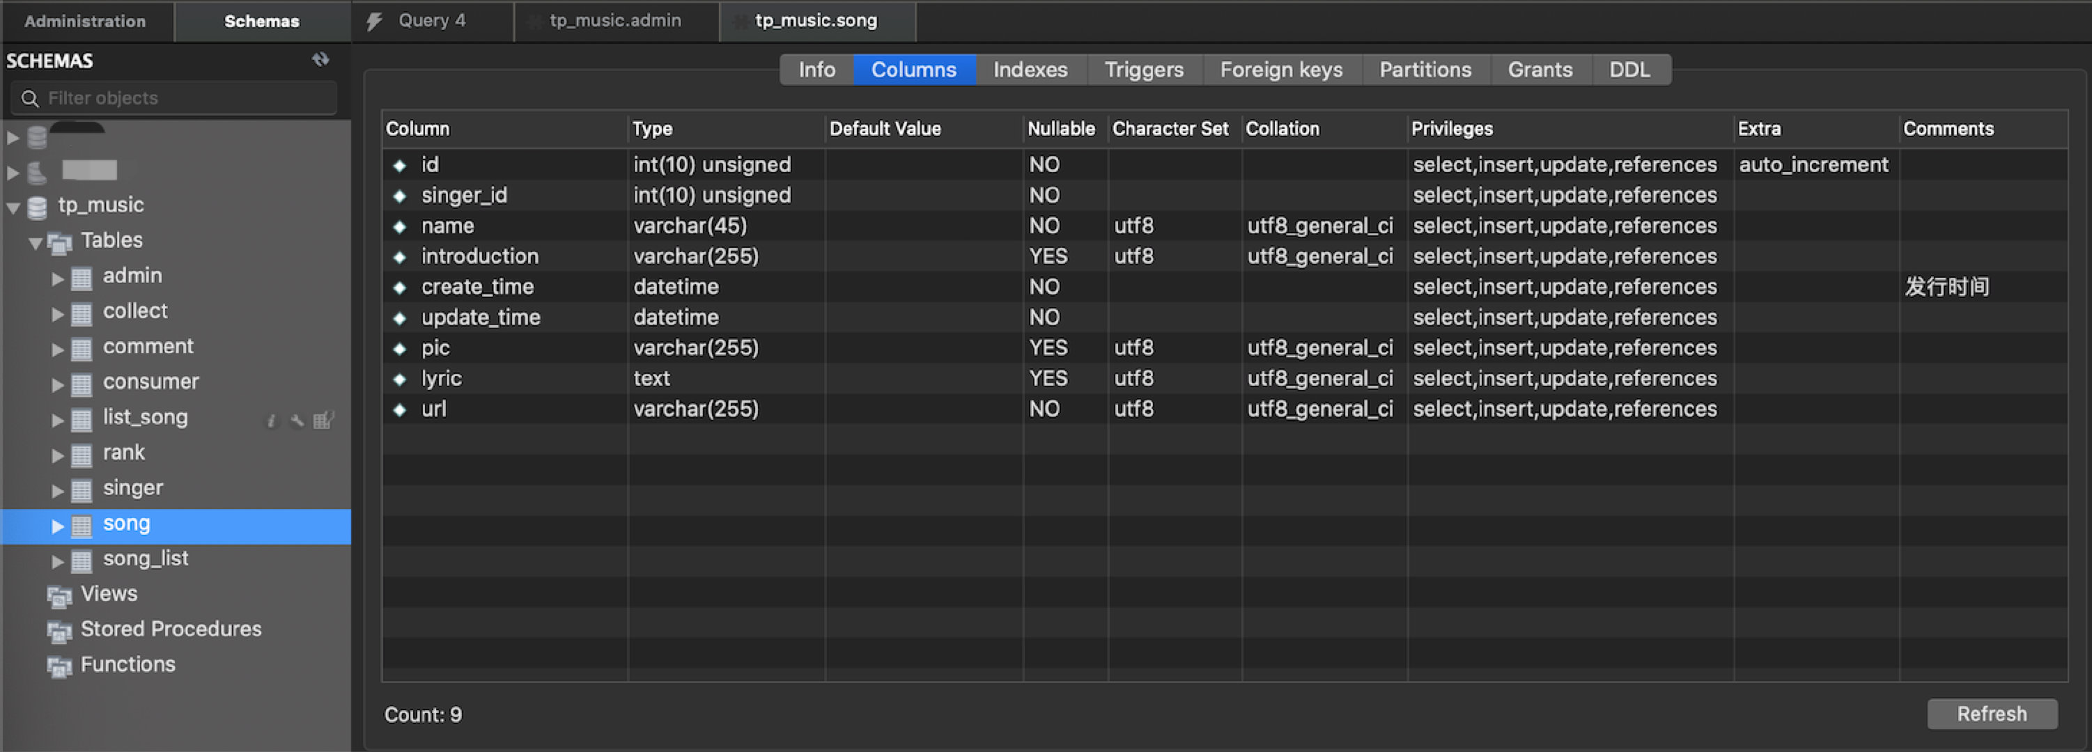Click the rank table icon

(x=82, y=455)
